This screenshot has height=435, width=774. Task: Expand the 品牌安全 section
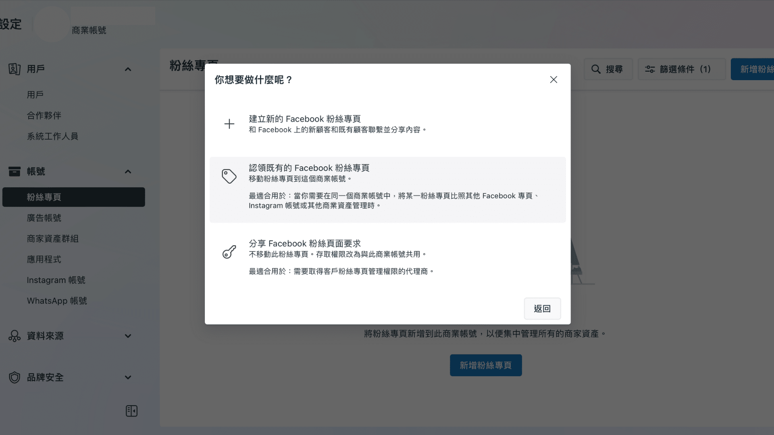click(x=128, y=377)
